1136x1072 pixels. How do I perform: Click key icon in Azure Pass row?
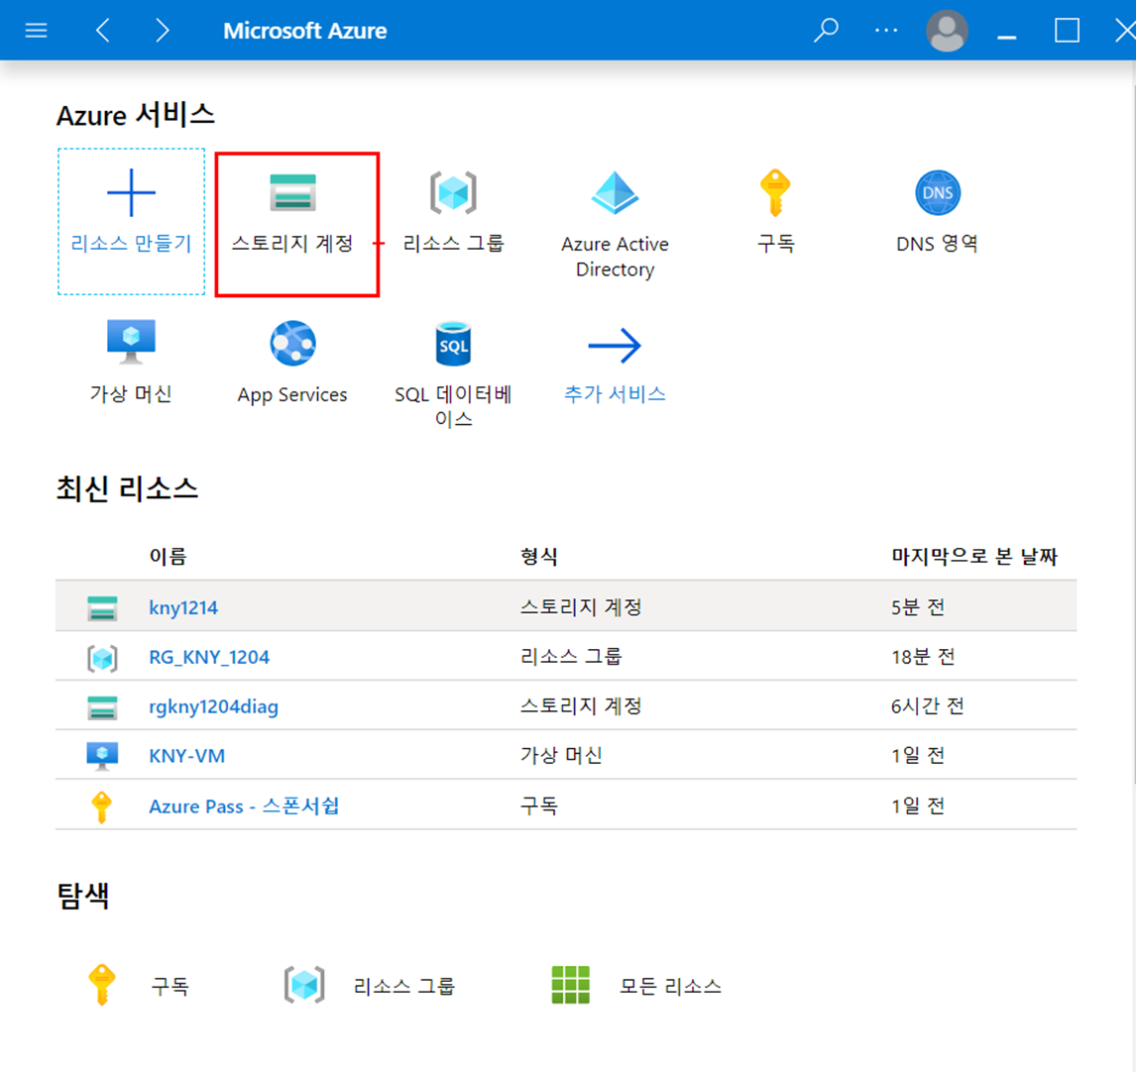pyautogui.click(x=101, y=806)
